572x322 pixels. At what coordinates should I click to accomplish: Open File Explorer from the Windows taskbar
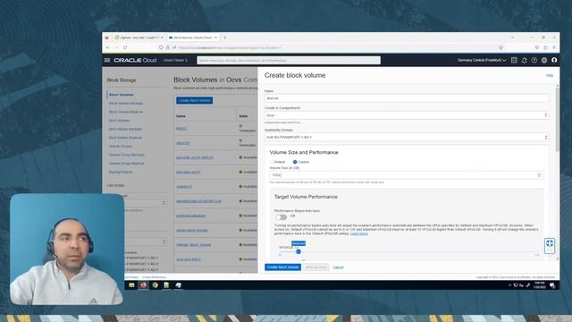coord(131,285)
